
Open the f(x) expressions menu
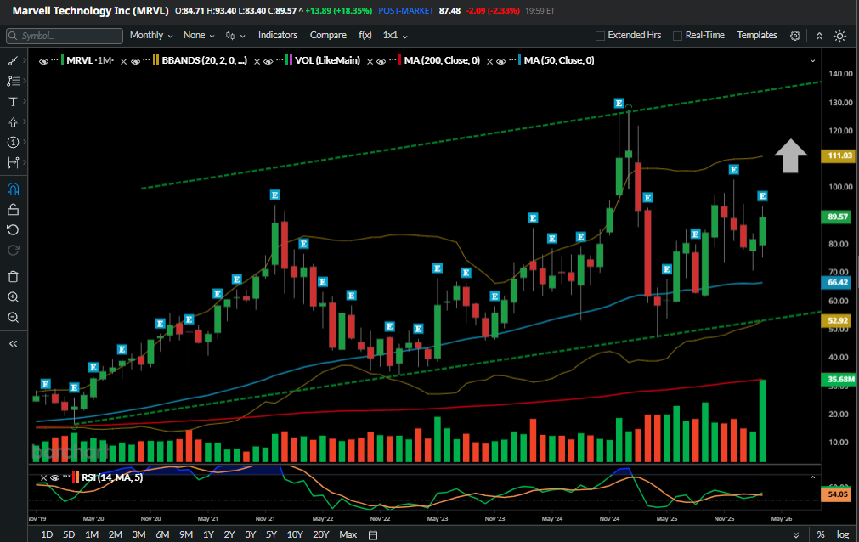click(x=365, y=35)
